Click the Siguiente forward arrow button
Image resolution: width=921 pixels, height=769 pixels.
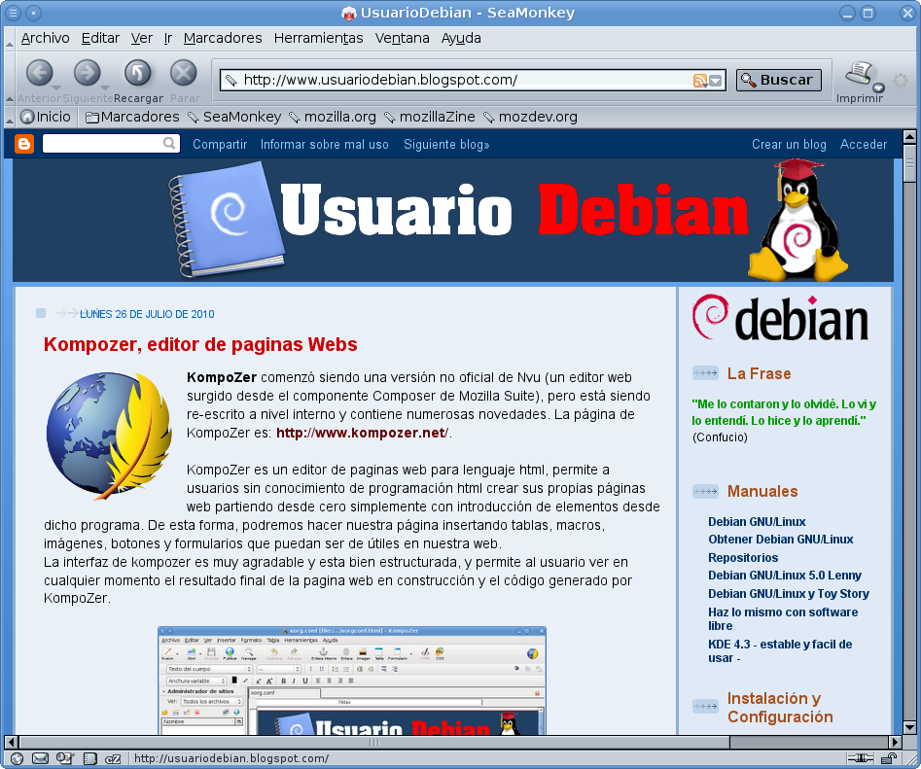click(x=87, y=74)
